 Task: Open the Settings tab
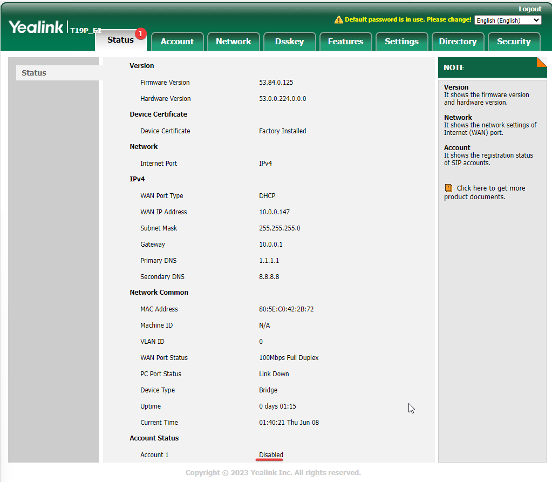tap(401, 42)
